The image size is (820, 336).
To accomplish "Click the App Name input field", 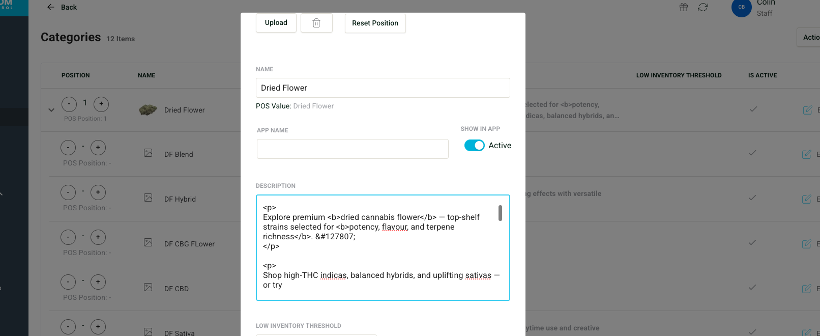I will (353, 149).
